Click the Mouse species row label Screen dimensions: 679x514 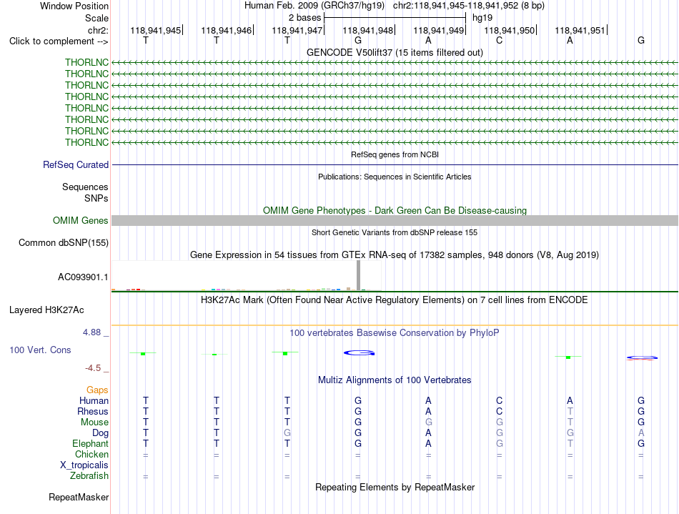click(94, 422)
